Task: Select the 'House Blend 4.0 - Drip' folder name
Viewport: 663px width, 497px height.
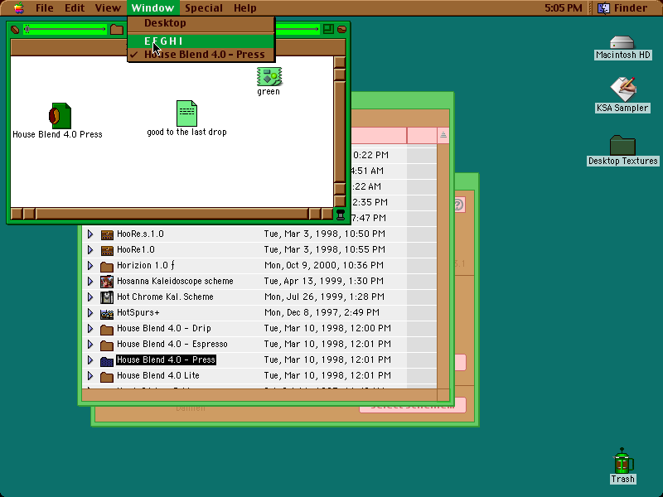Action: coord(164,328)
